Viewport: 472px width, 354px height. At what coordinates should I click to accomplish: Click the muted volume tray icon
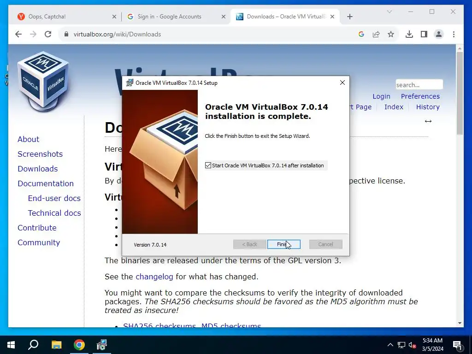coord(412,345)
